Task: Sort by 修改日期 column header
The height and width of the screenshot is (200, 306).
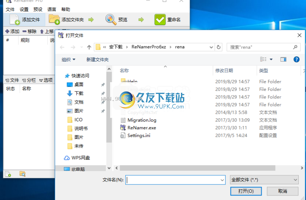Action: pos(224,71)
